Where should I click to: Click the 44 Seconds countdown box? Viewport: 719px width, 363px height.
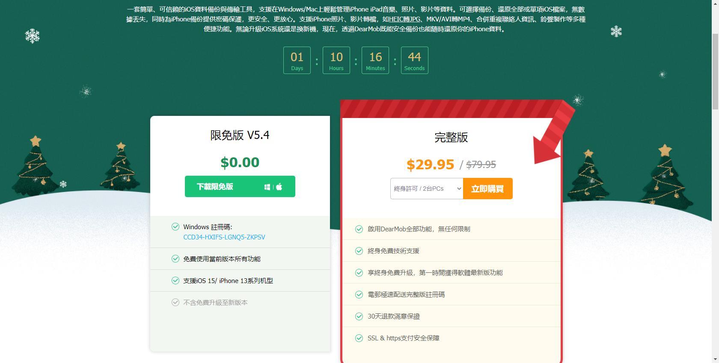[415, 60]
